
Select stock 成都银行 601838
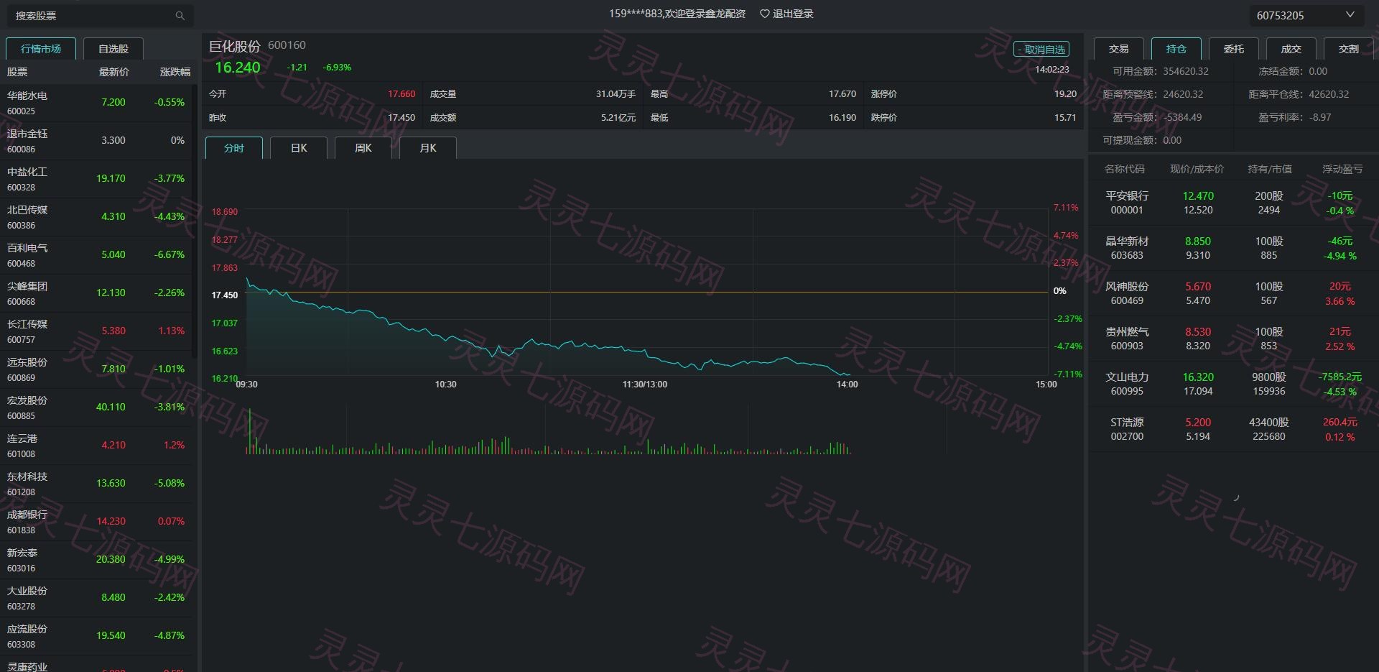tap(96, 522)
